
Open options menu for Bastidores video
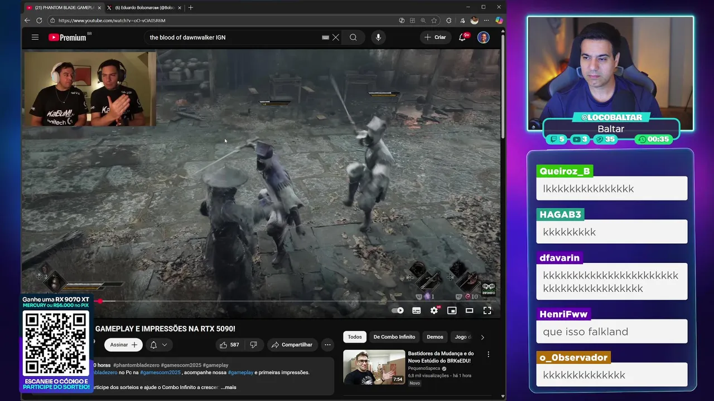[489, 354]
